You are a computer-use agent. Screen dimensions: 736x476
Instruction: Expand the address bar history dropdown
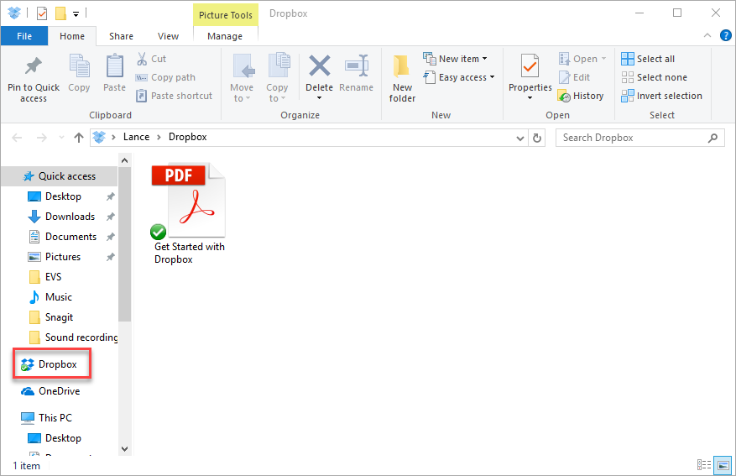point(519,138)
